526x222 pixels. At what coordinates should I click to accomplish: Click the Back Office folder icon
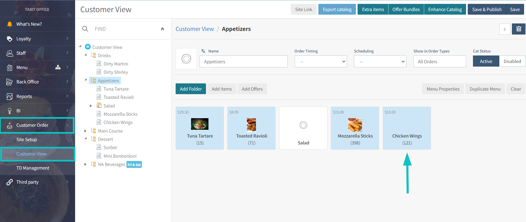[10, 82]
